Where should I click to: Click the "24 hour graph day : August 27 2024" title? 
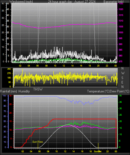[72, 2]
